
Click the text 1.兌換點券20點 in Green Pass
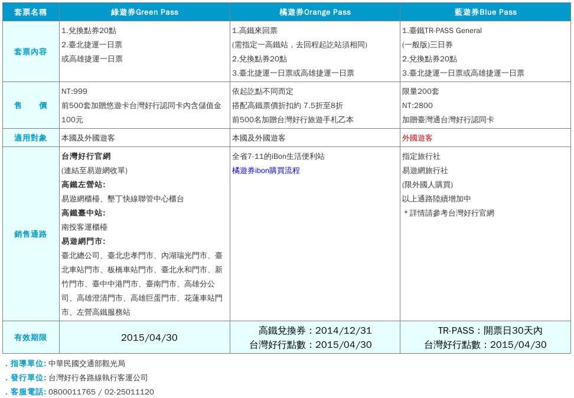89,31
